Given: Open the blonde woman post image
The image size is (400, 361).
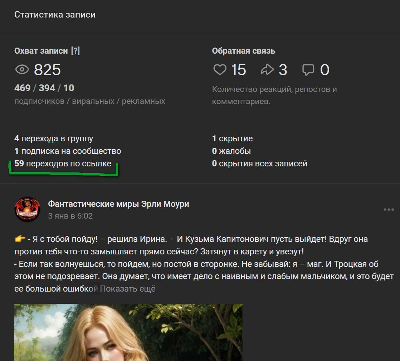Looking at the screenshot, I should pyautogui.click(x=128, y=332).
